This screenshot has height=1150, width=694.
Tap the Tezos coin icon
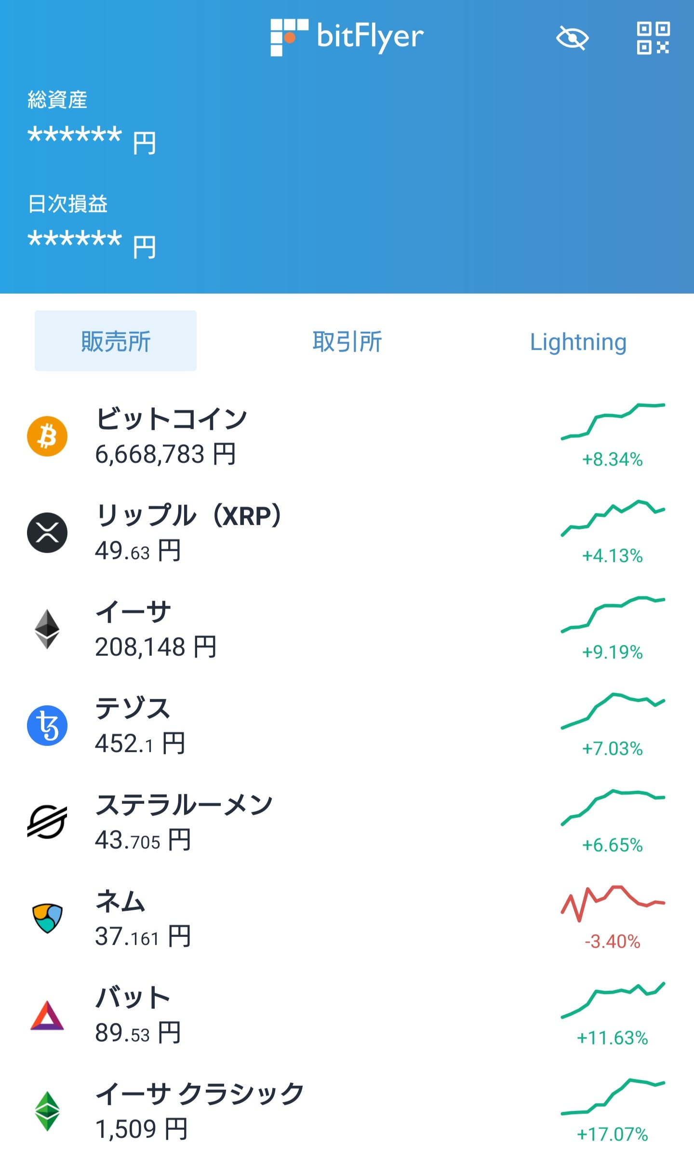(x=47, y=726)
